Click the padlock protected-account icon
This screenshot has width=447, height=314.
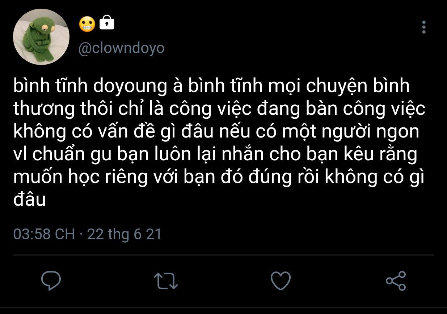[107, 23]
